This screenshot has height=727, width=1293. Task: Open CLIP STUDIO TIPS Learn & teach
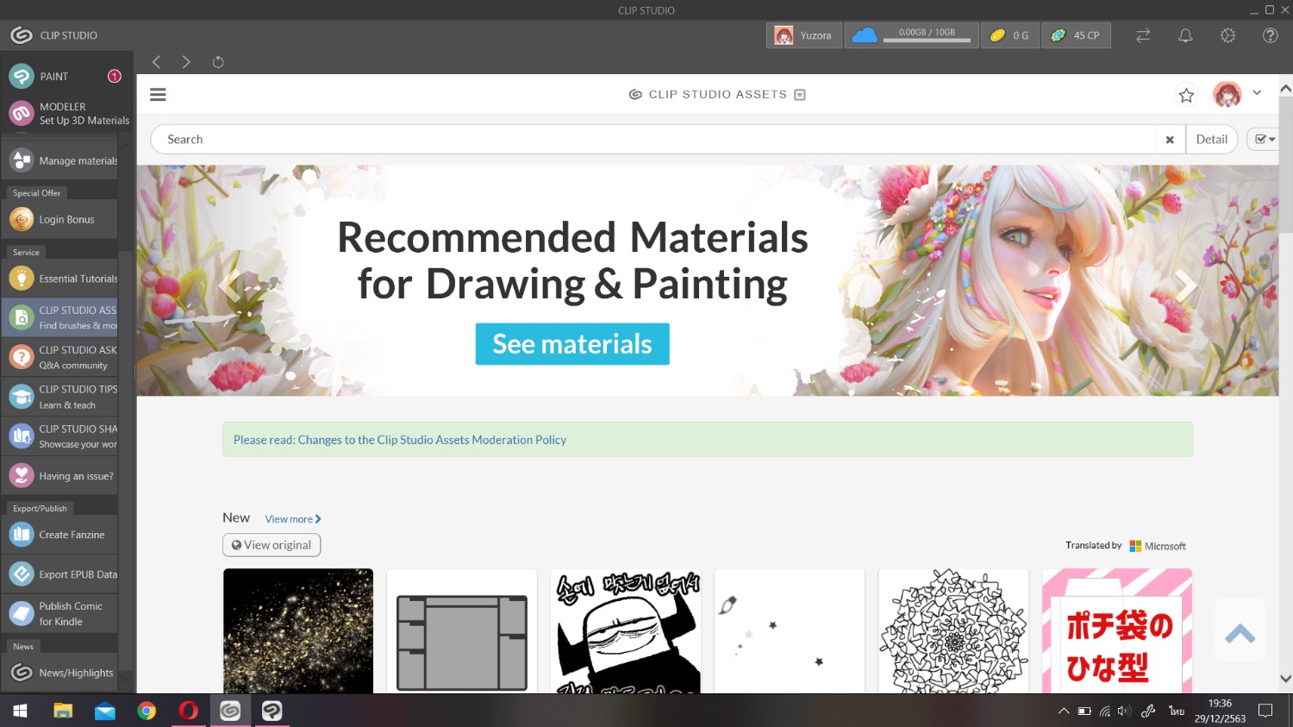tap(60, 397)
